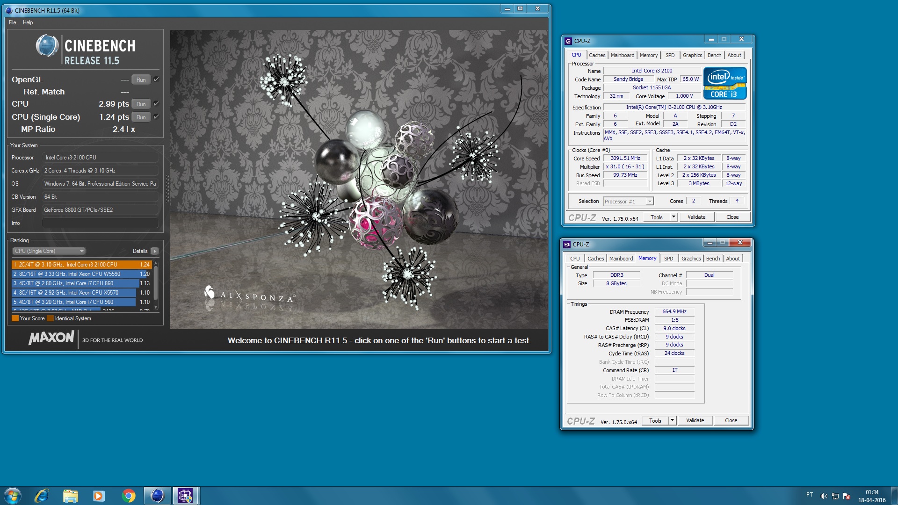Select ranking row Xeon CPU X5570
The width and height of the screenshot is (898, 505).
[81, 293]
